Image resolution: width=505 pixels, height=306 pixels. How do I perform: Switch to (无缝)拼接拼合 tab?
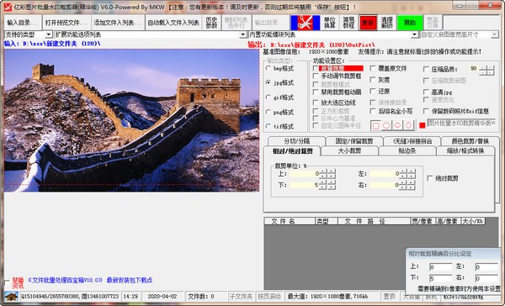click(412, 141)
